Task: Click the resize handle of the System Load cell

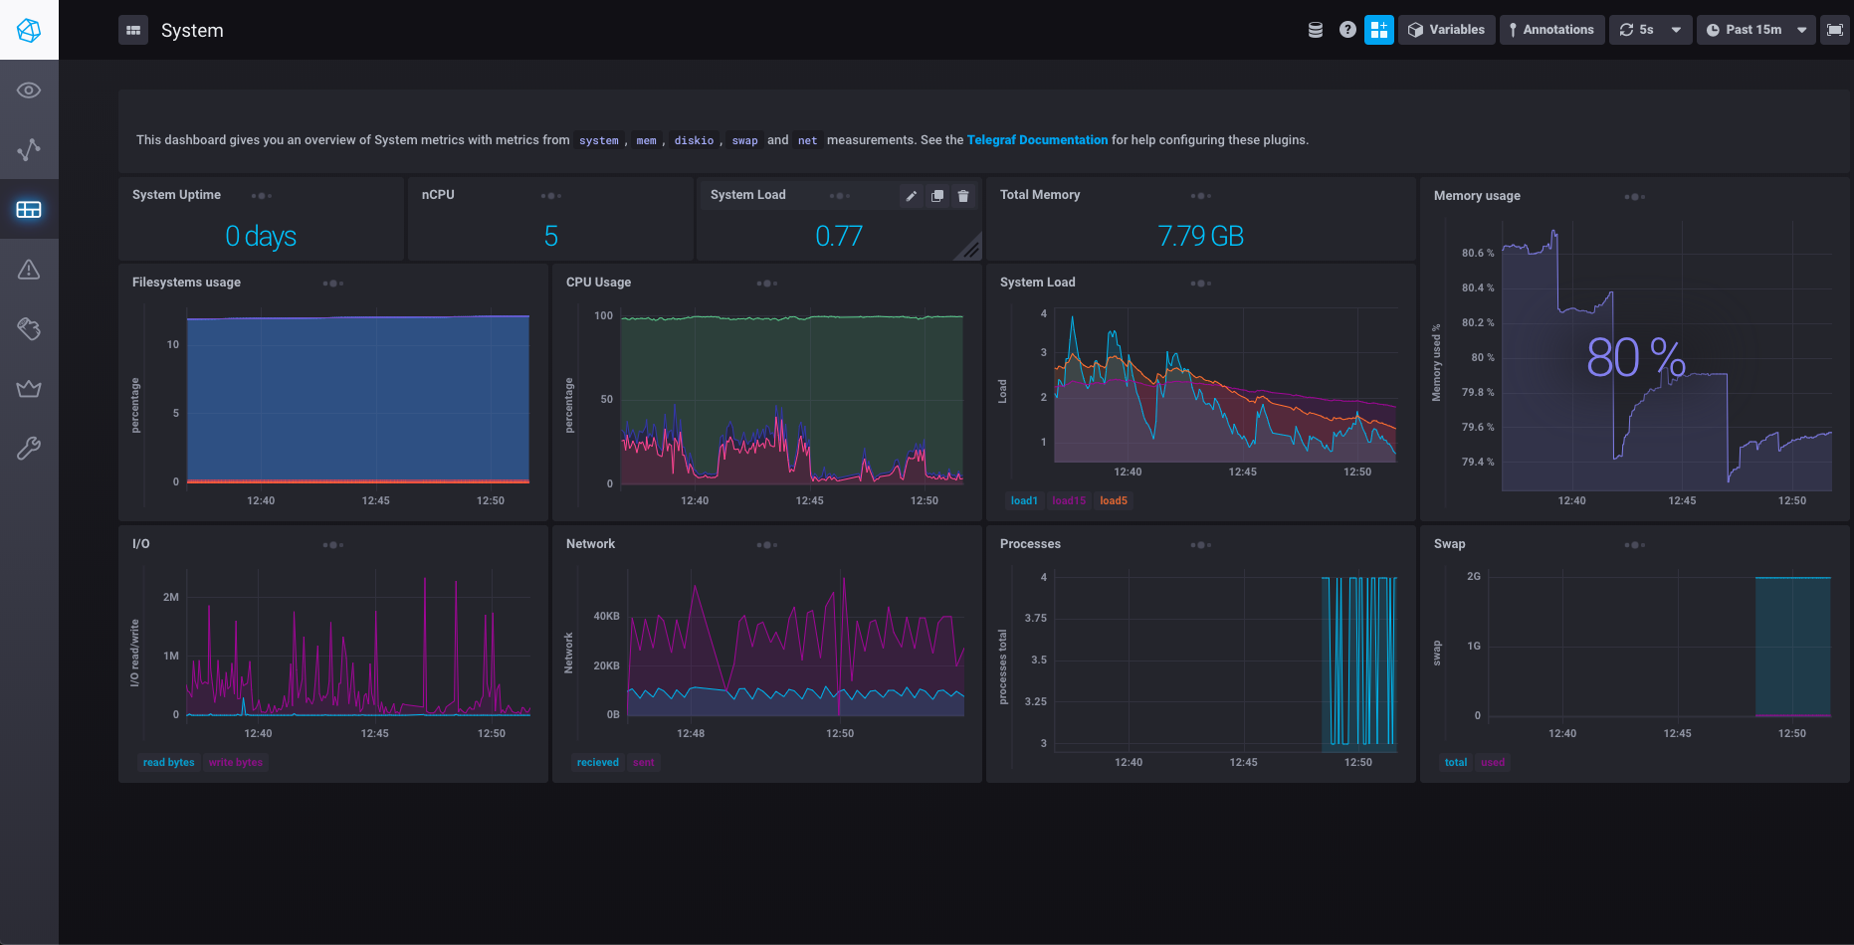Action: click(x=971, y=250)
